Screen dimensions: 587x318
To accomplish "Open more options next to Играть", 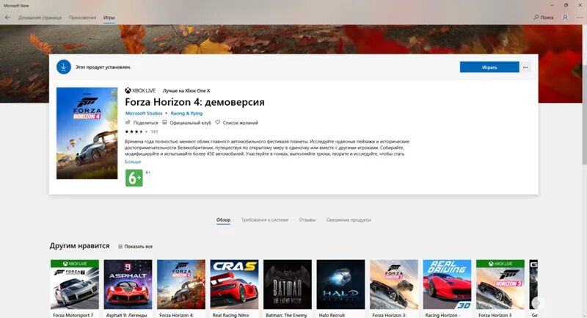I will pos(525,67).
